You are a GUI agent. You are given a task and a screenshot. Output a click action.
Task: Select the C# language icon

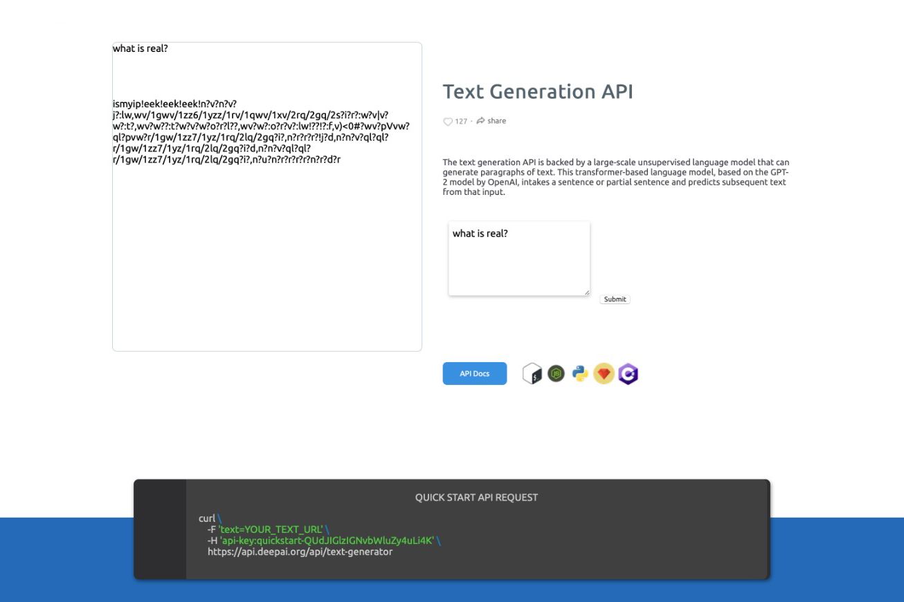(628, 374)
